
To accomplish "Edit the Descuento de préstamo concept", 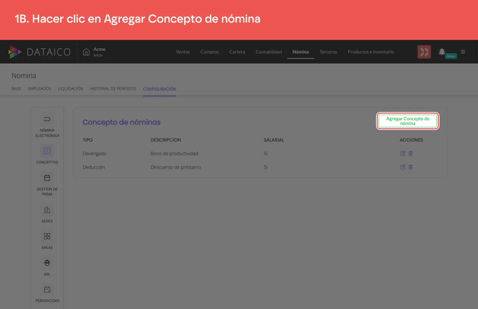I will (403, 167).
